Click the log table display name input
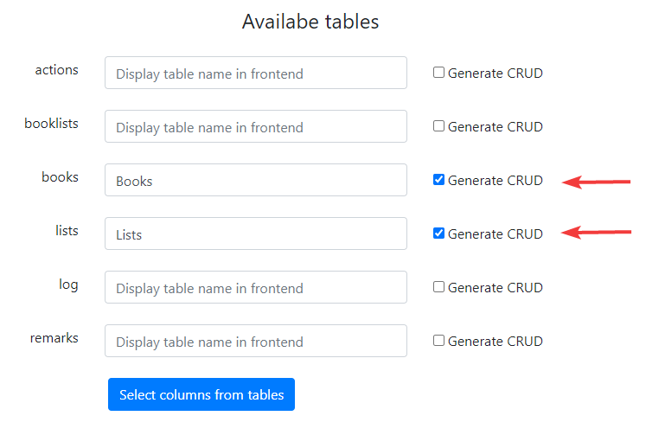The width and height of the screenshot is (665, 435). click(x=255, y=288)
